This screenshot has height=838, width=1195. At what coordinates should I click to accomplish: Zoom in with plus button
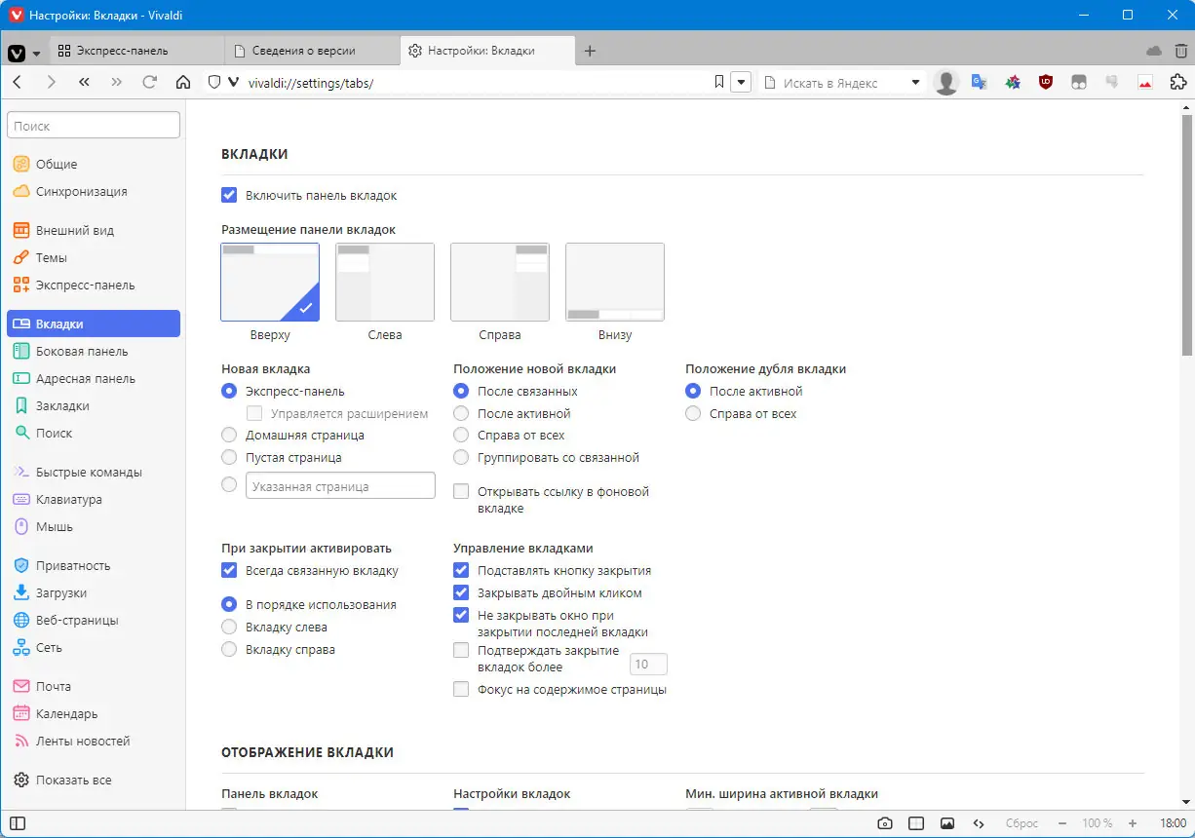tap(1133, 823)
